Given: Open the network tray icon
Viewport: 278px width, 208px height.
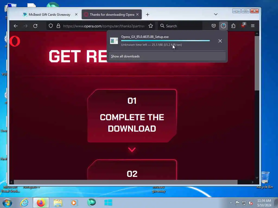Looking at the screenshot, I should 244,203.
